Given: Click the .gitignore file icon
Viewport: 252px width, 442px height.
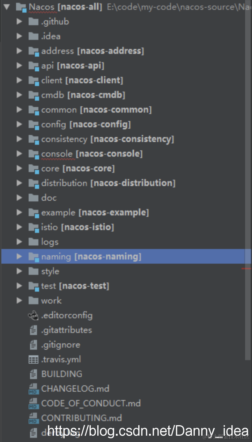Looking at the screenshot, I should pos(33,344).
